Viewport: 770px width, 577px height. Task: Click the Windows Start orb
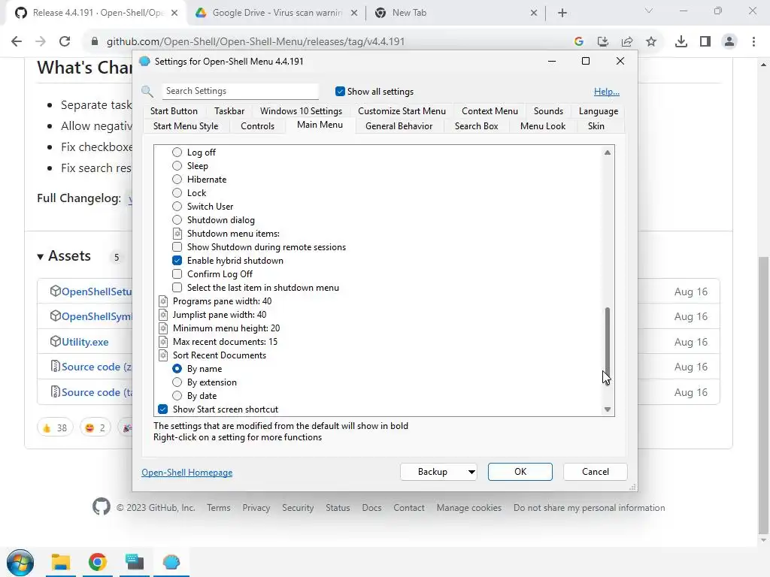20,562
